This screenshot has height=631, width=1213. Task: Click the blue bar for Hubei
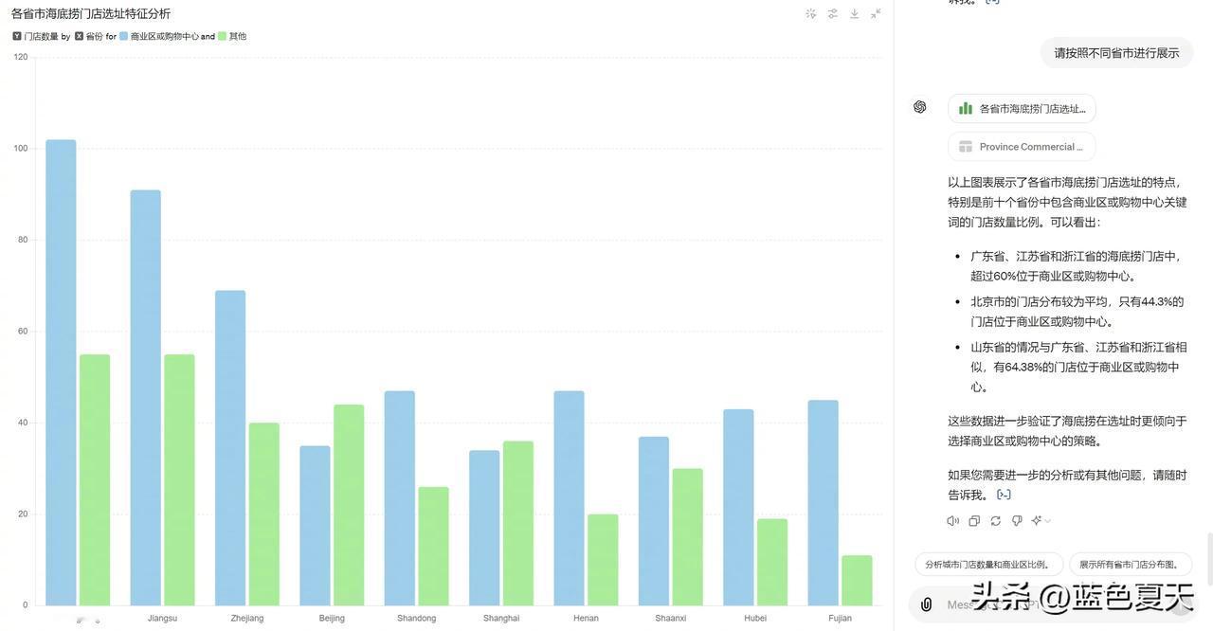tap(738, 508)
